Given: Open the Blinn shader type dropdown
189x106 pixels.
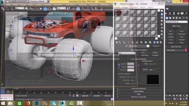Looking at the screenshot, I should point(127,53).
